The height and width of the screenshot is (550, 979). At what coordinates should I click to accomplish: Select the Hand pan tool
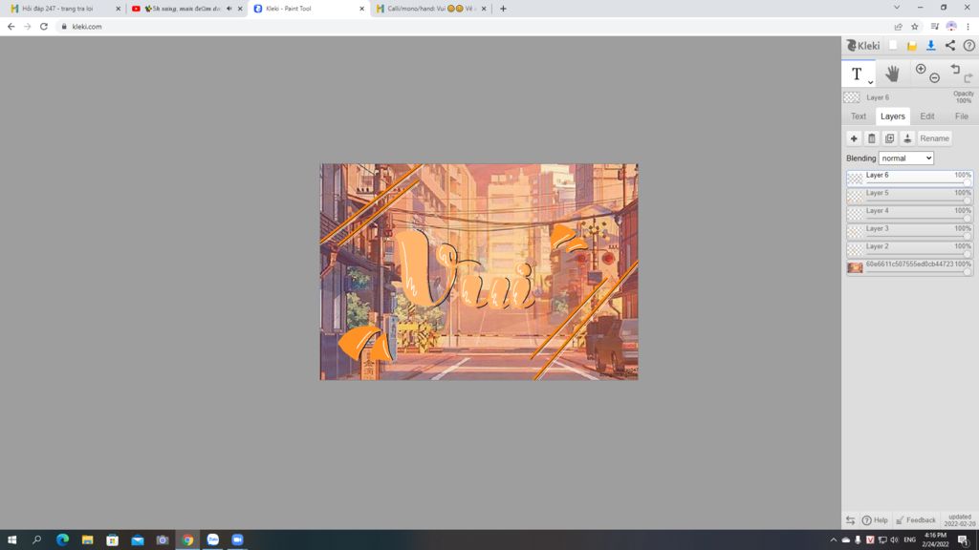pyautogui.click(x=892, y=74)
